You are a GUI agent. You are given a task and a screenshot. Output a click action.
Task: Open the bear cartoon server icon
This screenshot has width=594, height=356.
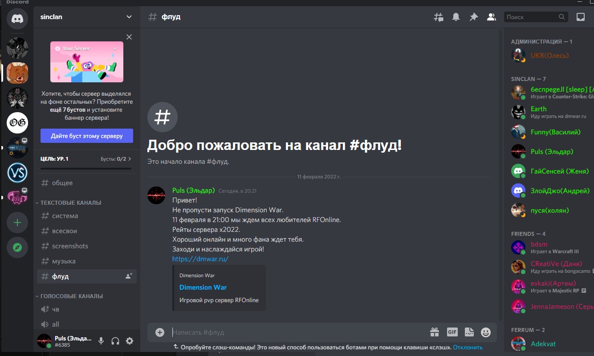click(17, 73)
